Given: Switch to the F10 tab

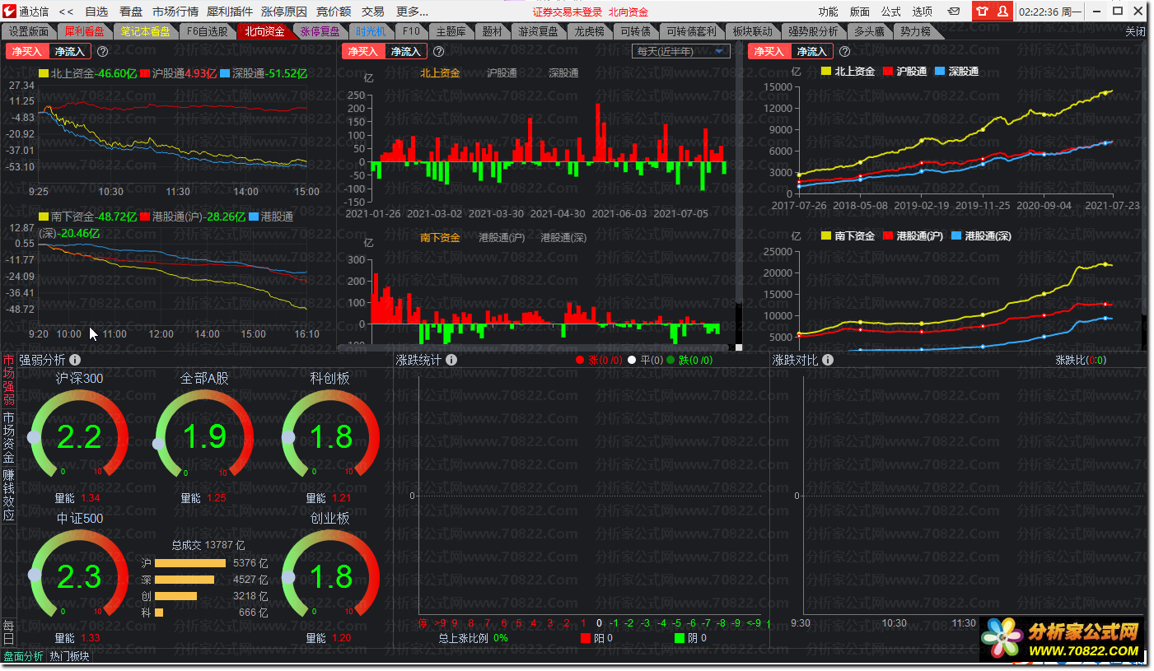Looking at the screenshot, I should (x=411, y=31).
